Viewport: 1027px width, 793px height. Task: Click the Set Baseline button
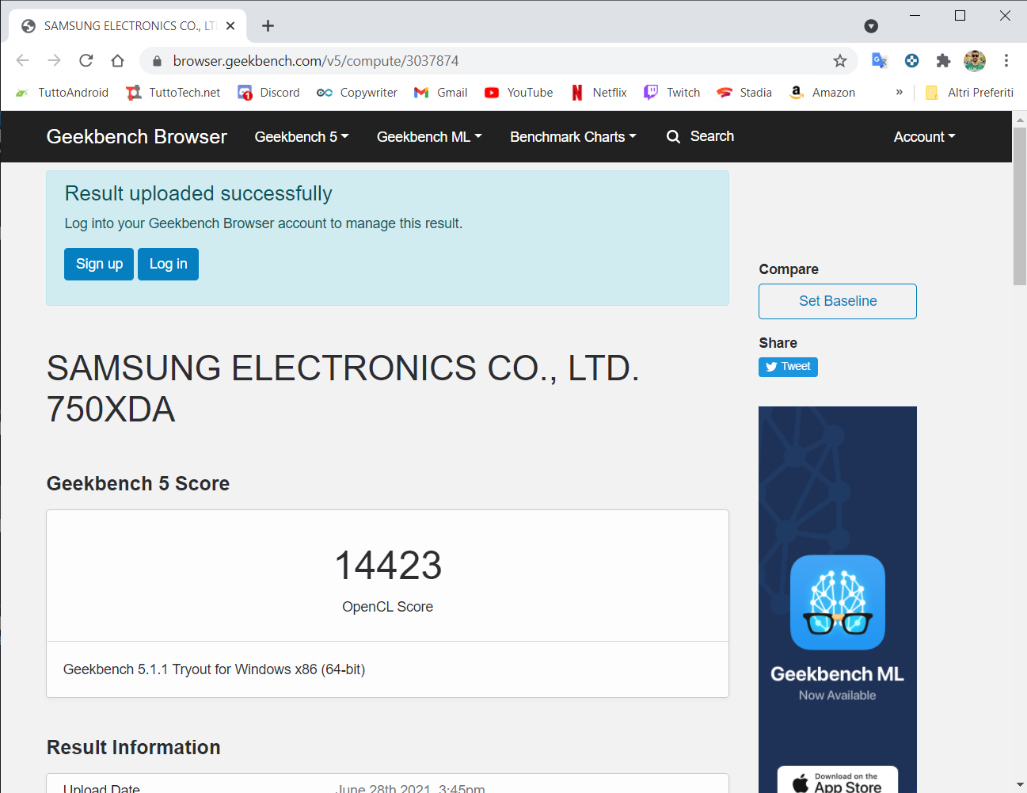click(838, 301)
